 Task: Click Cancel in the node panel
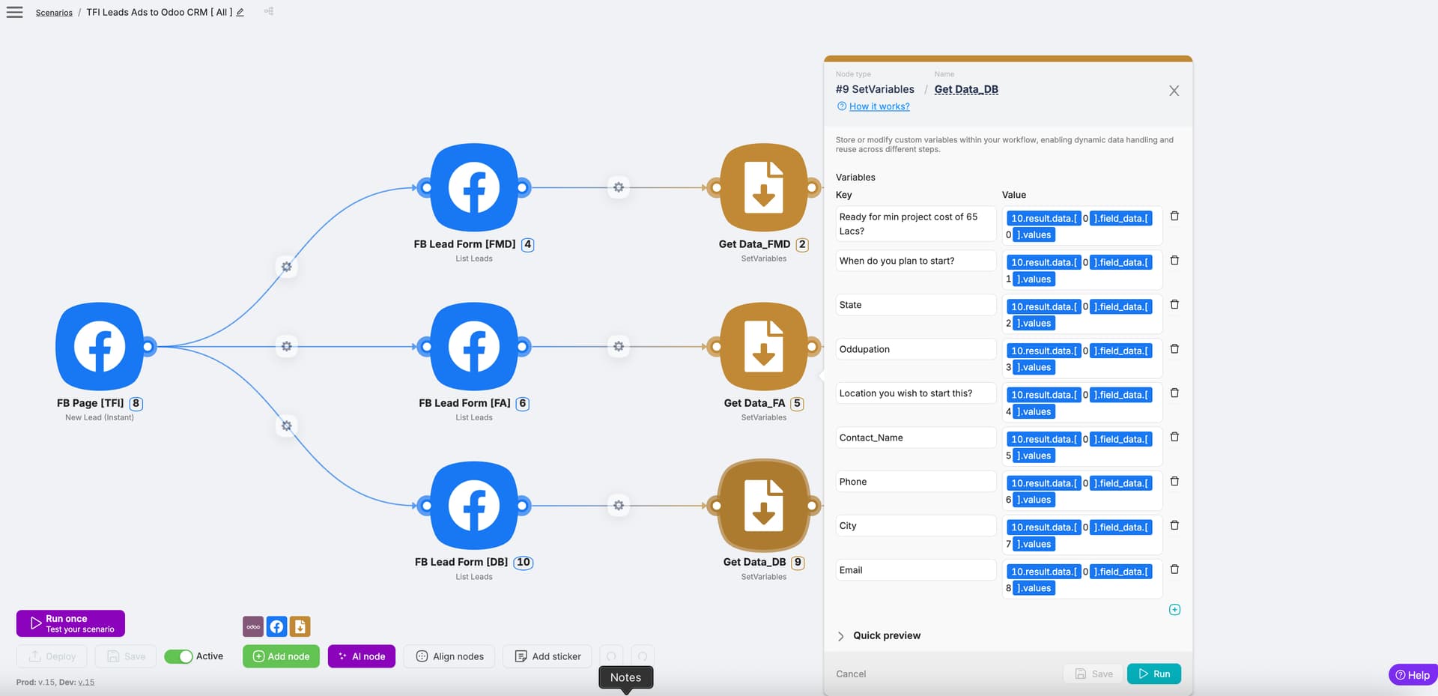pyautogui.click(x=851, y=674)
